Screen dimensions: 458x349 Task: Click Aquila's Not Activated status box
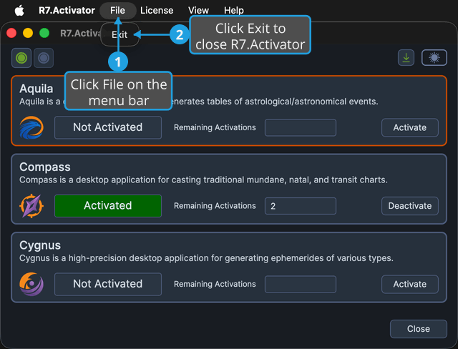pos(108,127)
